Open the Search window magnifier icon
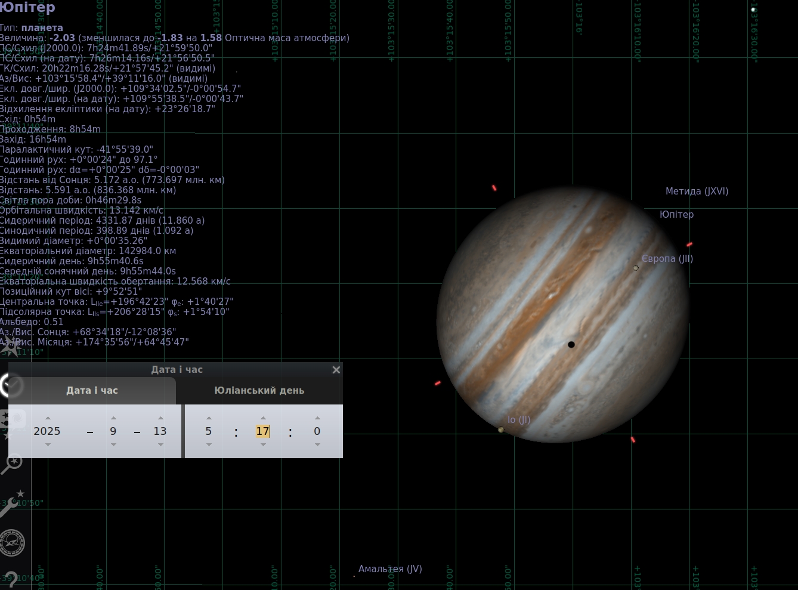The height and width of the screenshot is (590, 798). pos(11,464)
